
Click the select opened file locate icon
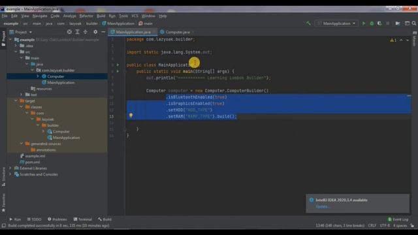69,32
